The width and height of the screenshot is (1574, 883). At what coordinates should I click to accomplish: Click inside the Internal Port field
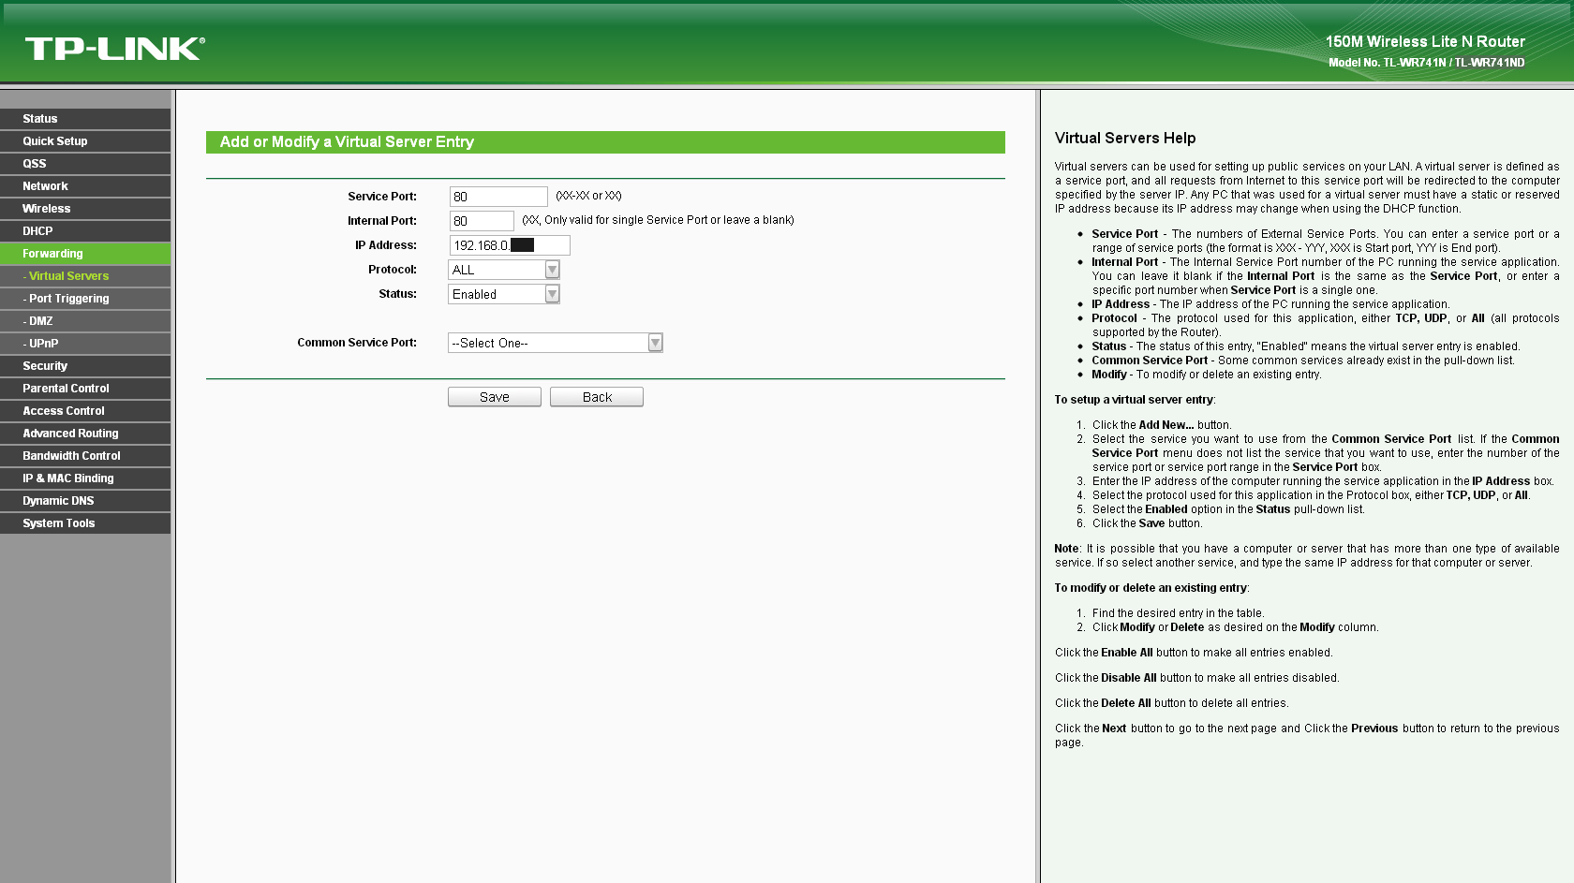point(481,220)
